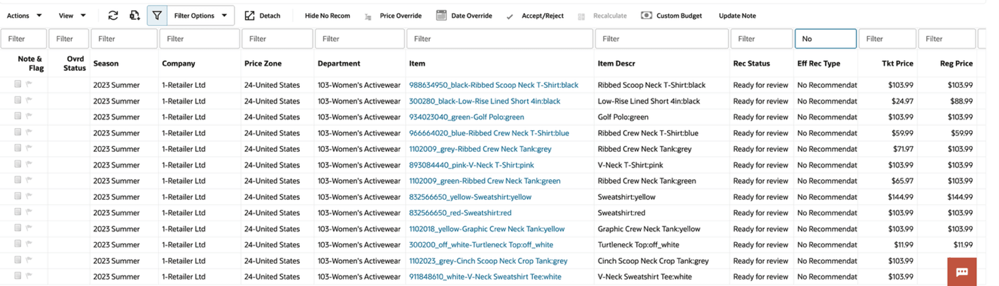The height and width of the screenshot is (286, 999).
Task: Click Turtleneck Top:off_white description cell
Action: click(x=639, y=244)
